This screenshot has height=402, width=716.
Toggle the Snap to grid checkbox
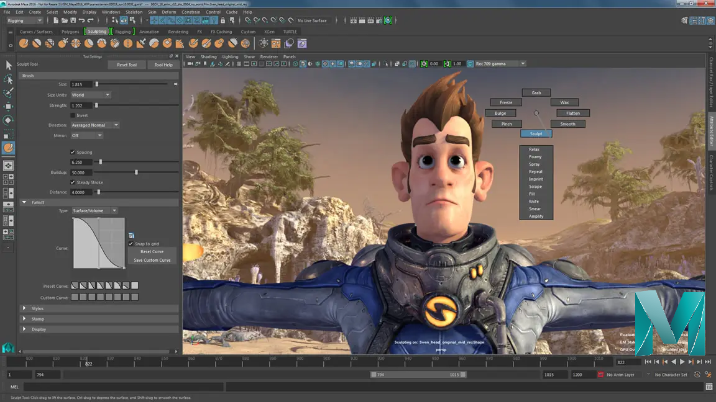tap(131, 244)
